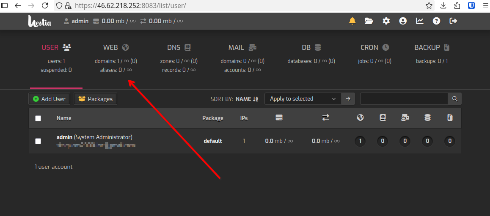Click the Add User button
This screenshot has width=490, height=216.
point(49,99)
